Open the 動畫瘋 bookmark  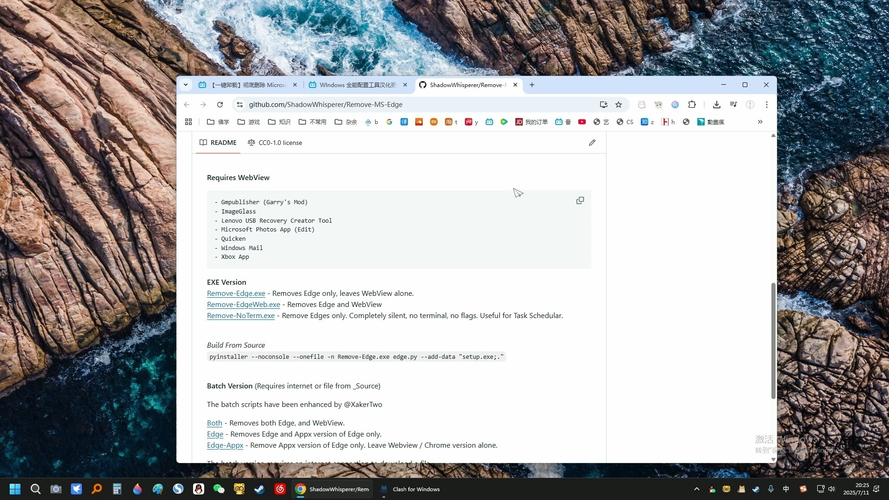click(x=711, y=122)
